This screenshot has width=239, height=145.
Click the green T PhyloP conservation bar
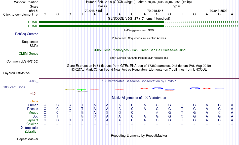[x=82, y=90]
